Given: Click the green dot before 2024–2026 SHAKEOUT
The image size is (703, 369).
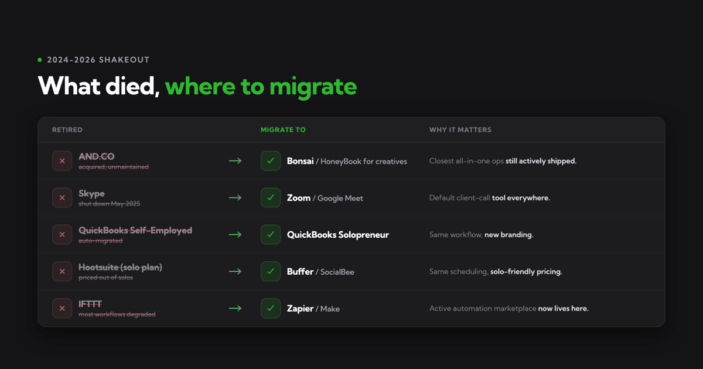Looking at the screenshot, I should tap(40, 60).
